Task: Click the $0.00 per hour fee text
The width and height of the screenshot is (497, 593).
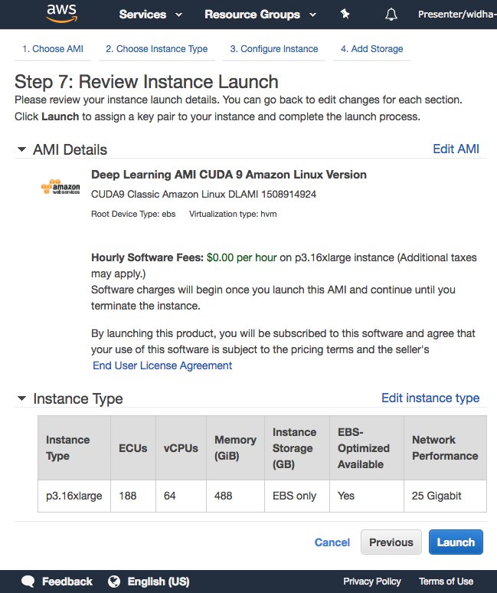Action: 241,257
